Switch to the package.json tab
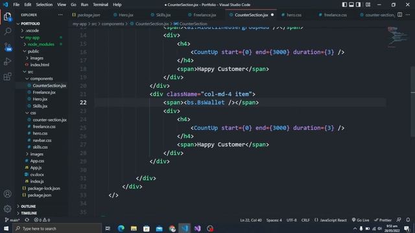415x233 pixels. (x=86, y=15)
